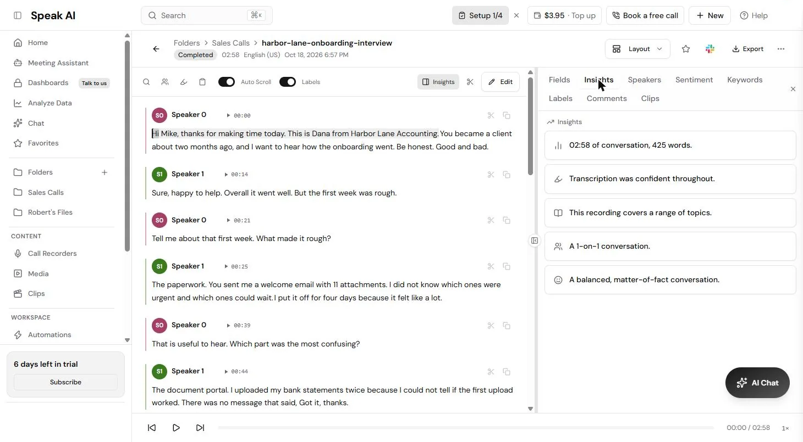
Task: Click the transcript search magnifier icon
Action: (x=146, y=82)
